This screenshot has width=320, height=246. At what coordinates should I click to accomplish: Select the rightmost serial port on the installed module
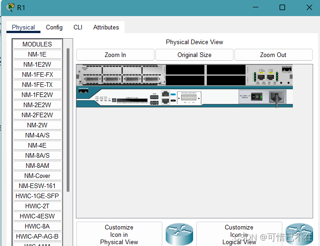tap(152, 79)
